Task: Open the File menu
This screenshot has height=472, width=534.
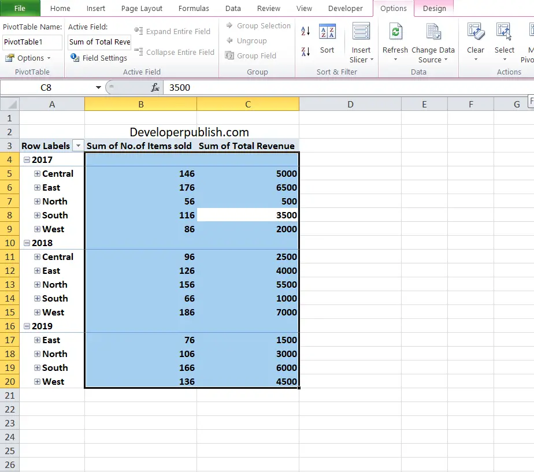Action: 20,9
